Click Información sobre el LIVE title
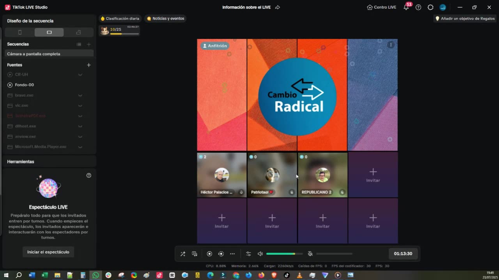This screenshot has height=280, width=499. pyautogui.click(x=246, y=7)
